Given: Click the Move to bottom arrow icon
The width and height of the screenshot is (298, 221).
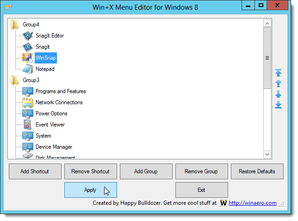Looking at the screenshot, I should click(x=278, y=105).
